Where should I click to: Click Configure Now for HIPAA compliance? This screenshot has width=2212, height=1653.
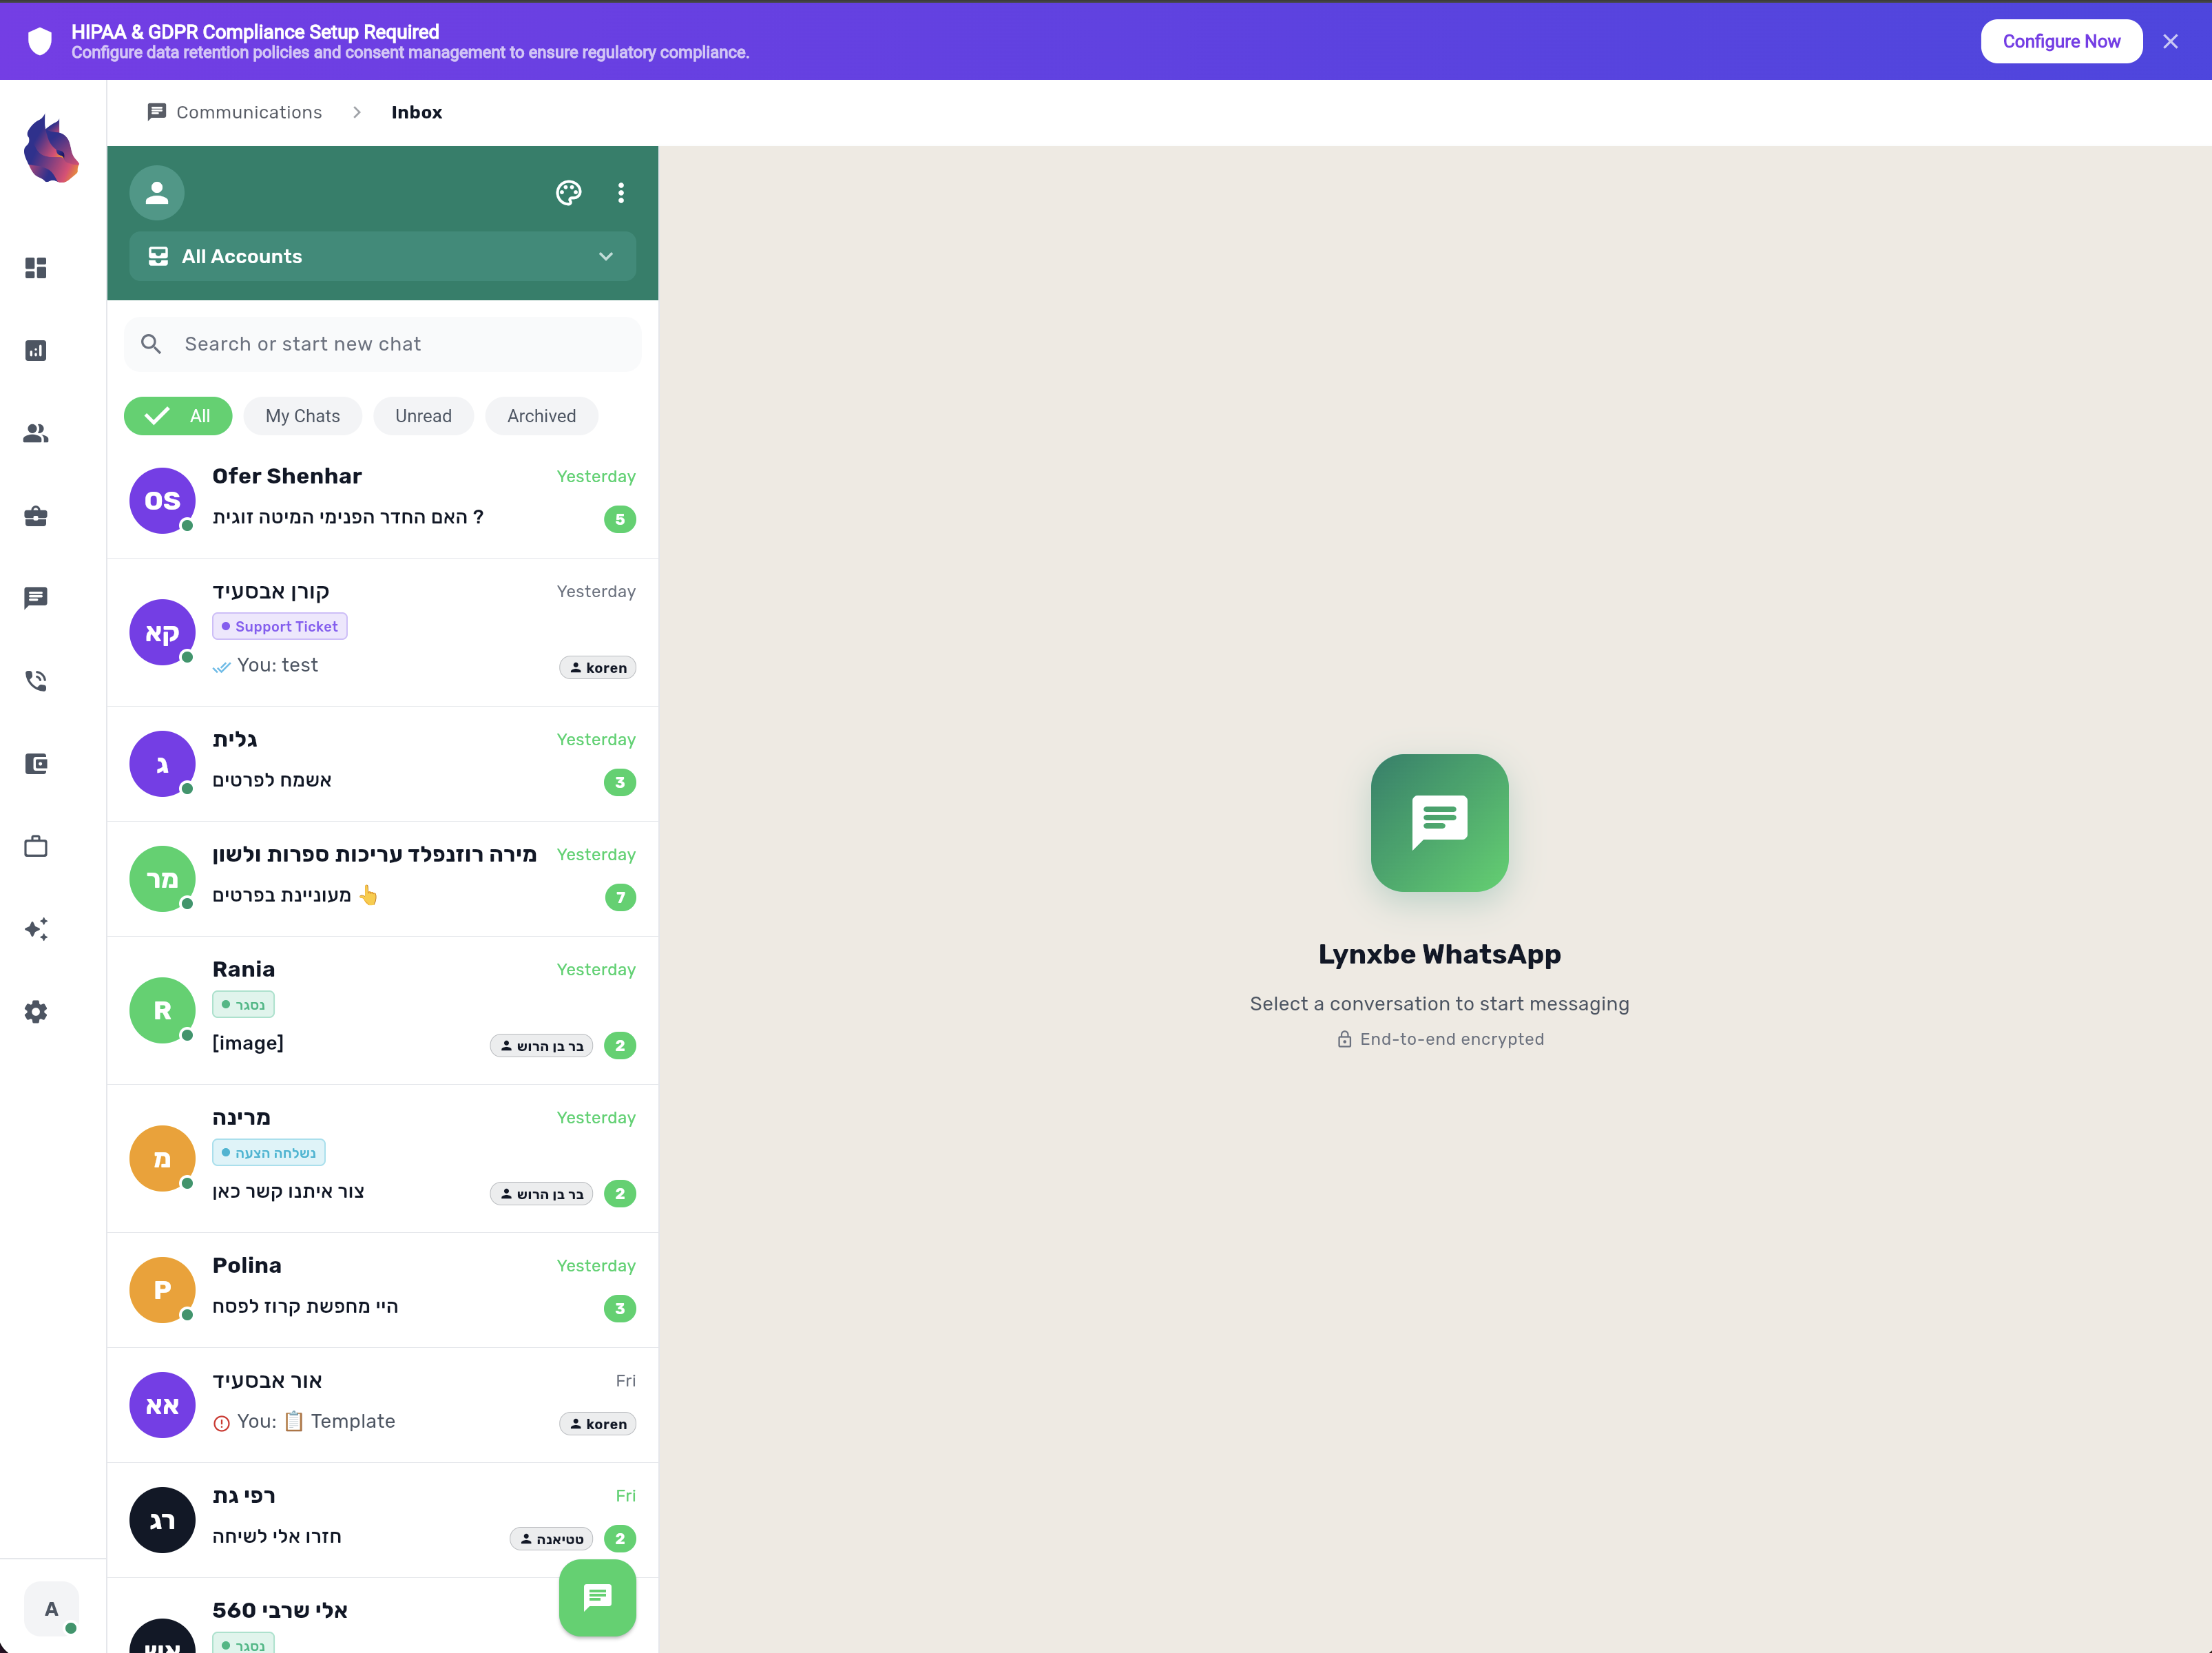click(2061, 41)
